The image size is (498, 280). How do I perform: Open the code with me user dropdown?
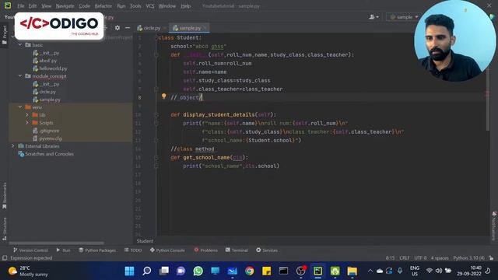[x=373, y=17]
